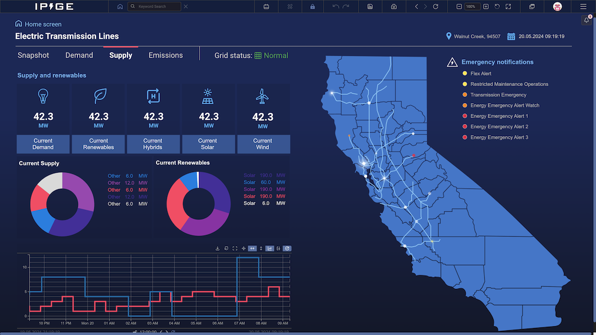Open the emergency notifications bell icon
Screen dimensions: 596x335
(586, 19)
